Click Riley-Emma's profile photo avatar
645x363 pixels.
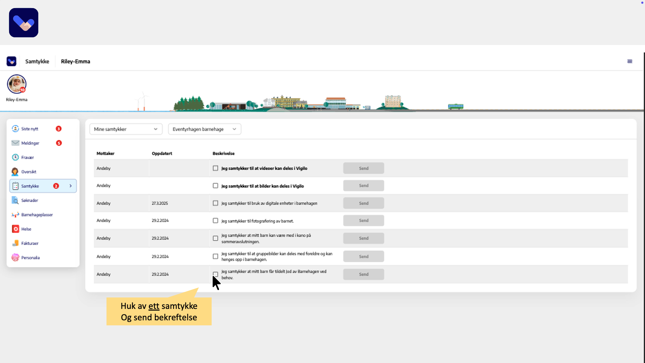click(x=16, y=84)
